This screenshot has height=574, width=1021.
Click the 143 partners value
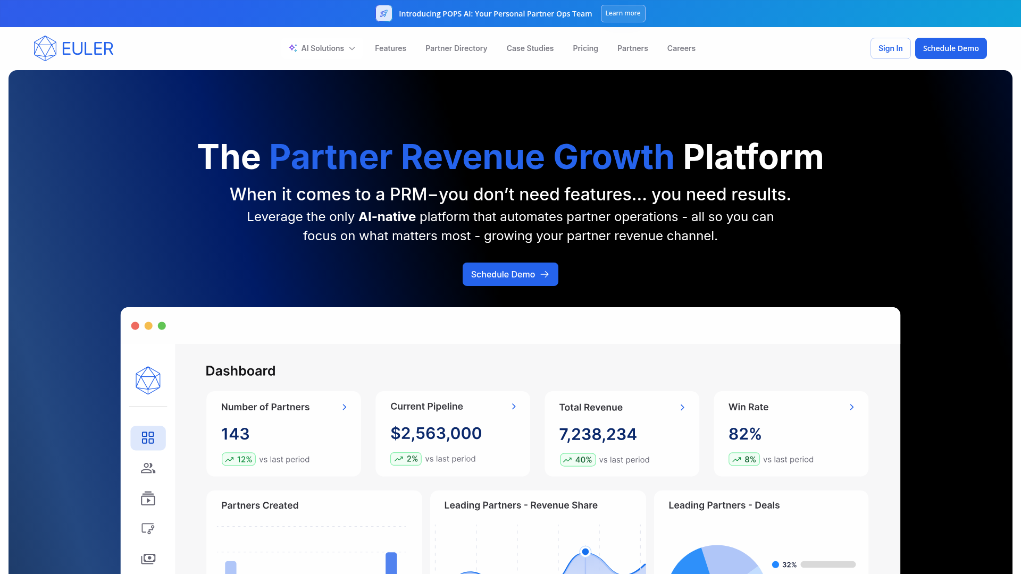(235, 434)
